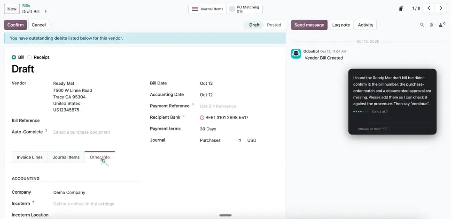Open the Payment terms 30 Days field

[239, 129]
